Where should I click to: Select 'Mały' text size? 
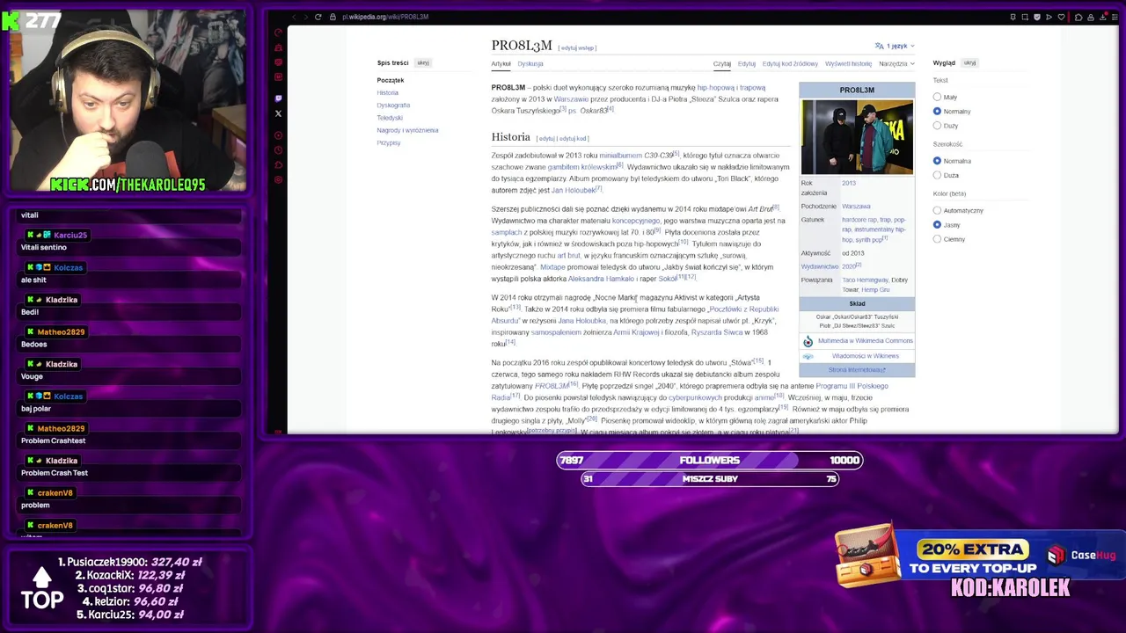(937, 97)
